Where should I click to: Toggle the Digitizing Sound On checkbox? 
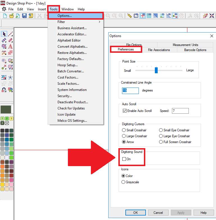pyautogui.click(x=124, y=159)
